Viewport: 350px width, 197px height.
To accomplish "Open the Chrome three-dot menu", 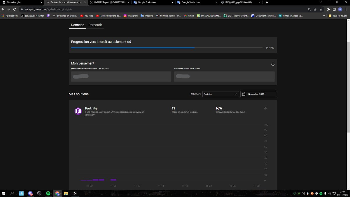I will click(x=346, y=9).
